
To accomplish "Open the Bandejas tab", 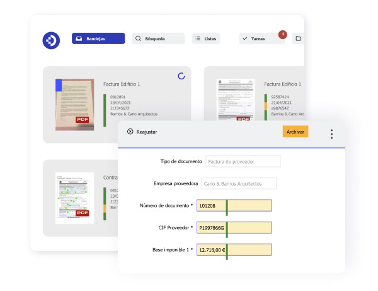I will coord(98,38).
